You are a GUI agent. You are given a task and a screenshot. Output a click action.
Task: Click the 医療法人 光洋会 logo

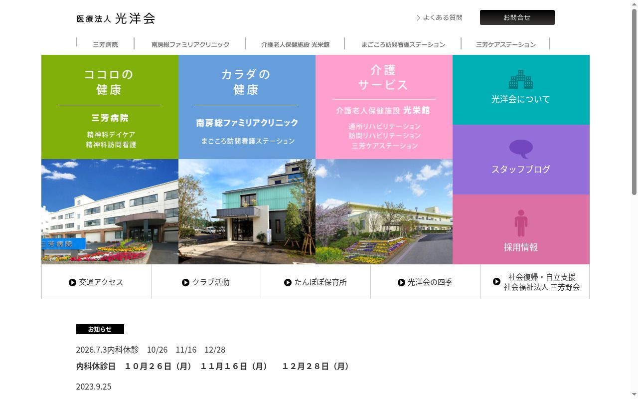[116, 18]
